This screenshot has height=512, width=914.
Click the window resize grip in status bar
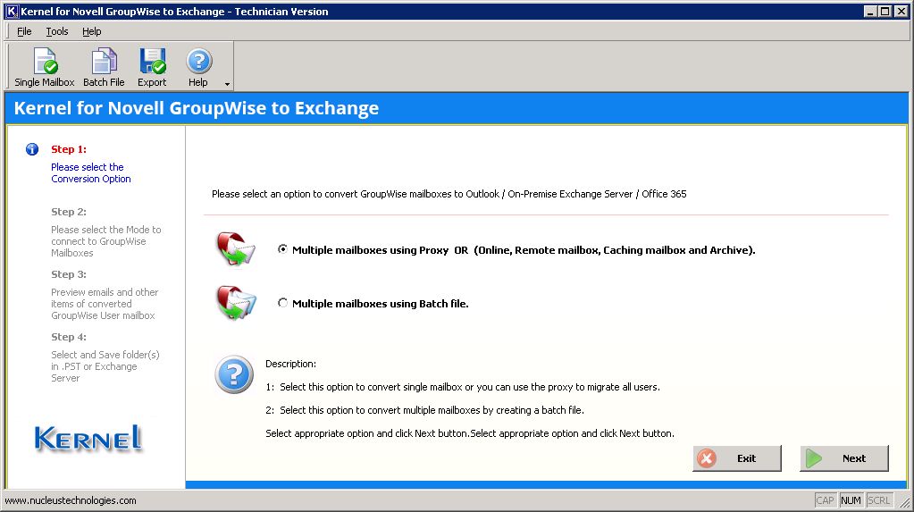pyautogui.click(x=905, y=501)
